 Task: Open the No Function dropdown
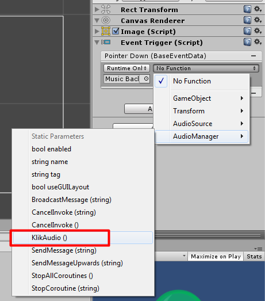tap(206, 68)
